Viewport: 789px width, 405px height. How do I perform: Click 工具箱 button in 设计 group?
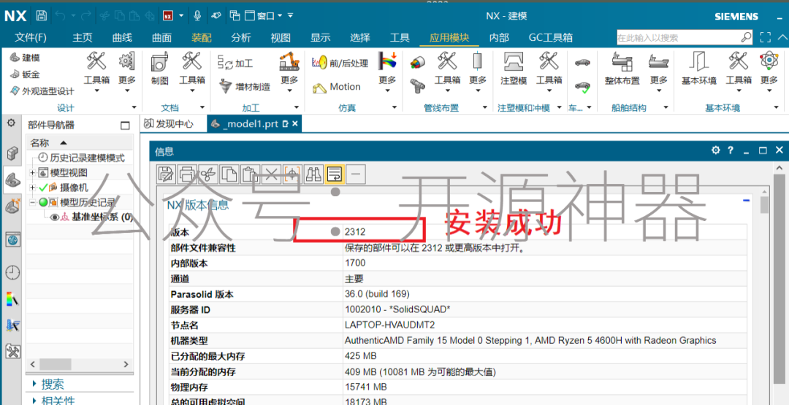(x=96, y=73)
